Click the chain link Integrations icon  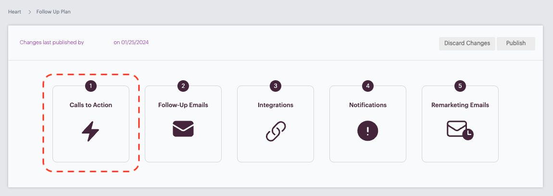click(276, 131)
